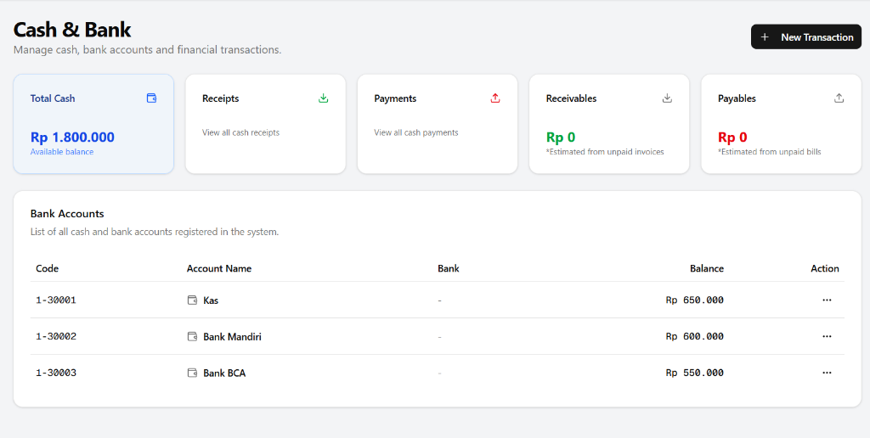
Task: Click the Estimated from unpaid bills note
Action: click(770, 151)
